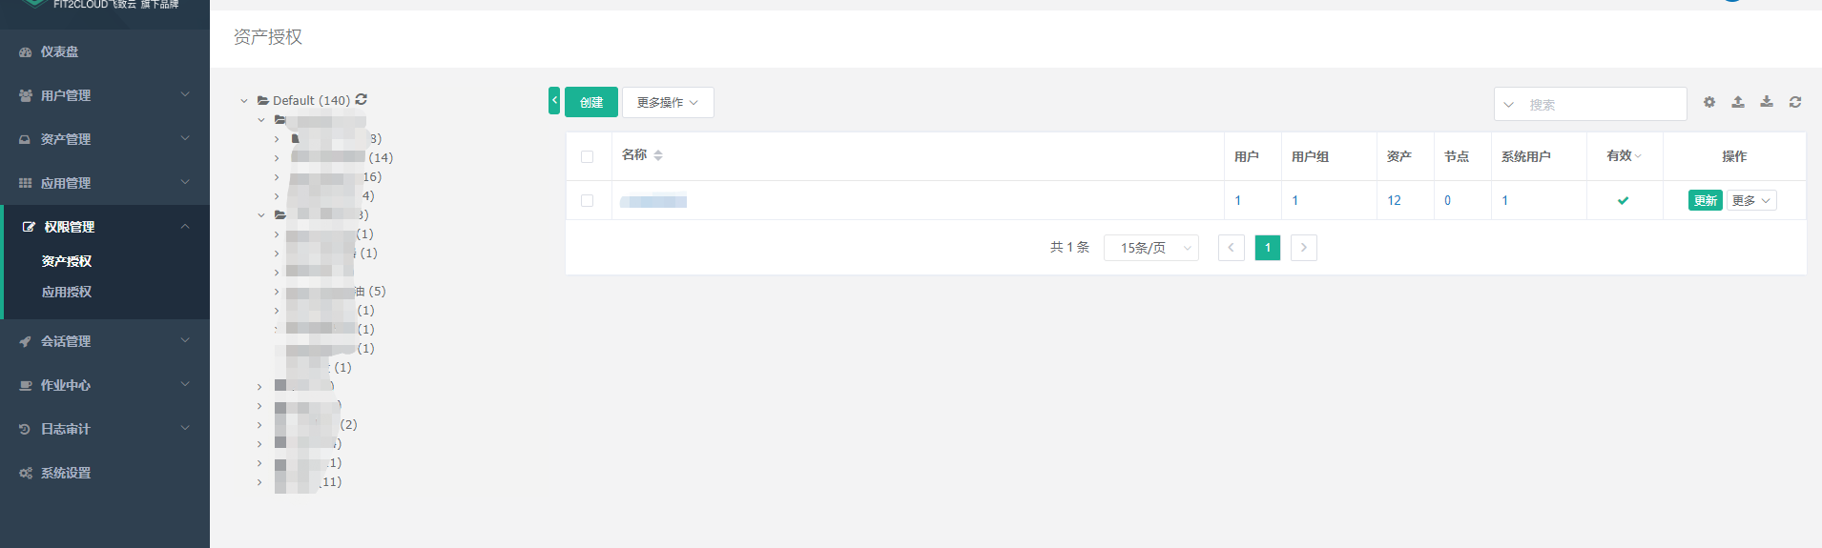The image size is (1822, 548).
Task: Open the row's 更多 actions dropdown
Action: (1751, 200)
